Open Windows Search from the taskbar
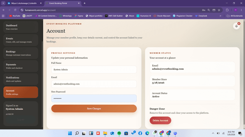 [x=77, y=133]
